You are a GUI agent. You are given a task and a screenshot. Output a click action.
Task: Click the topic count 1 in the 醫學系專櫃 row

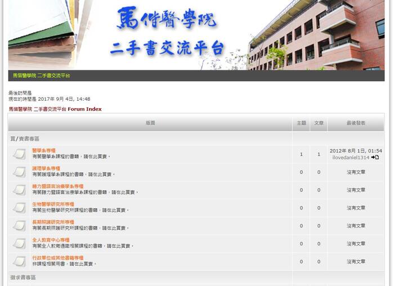pyautogui.click(x=301, y=154)
